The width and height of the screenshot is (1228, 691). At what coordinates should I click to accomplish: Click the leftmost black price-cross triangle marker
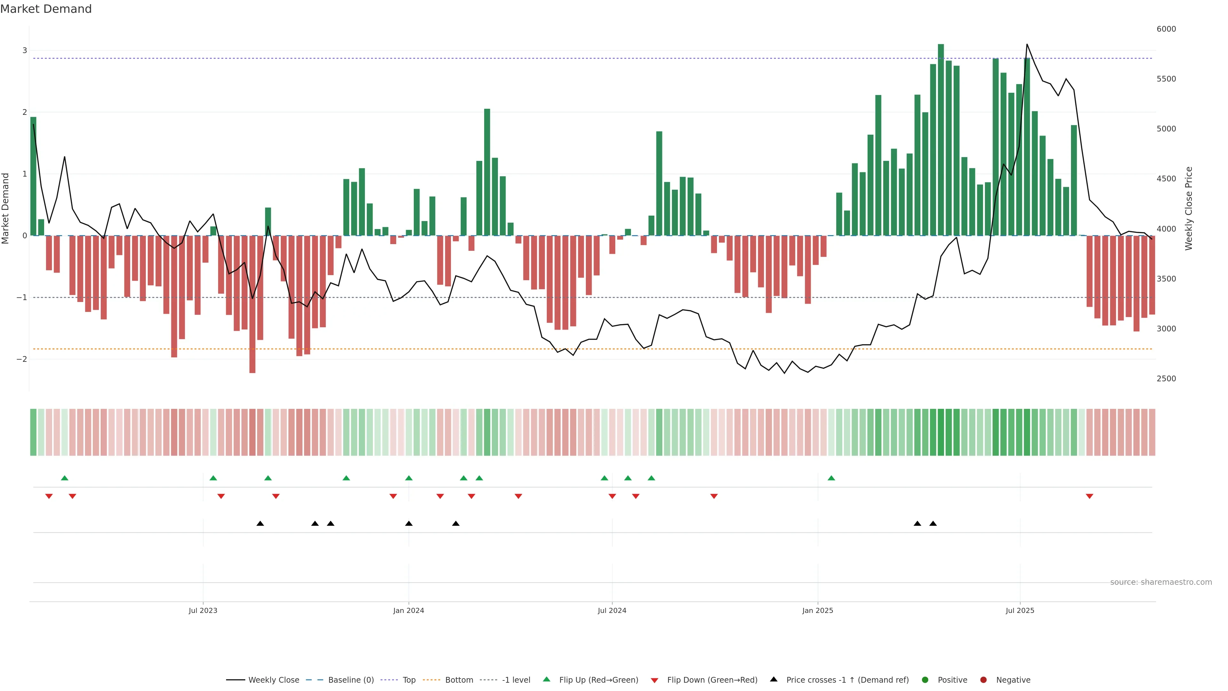260,523
